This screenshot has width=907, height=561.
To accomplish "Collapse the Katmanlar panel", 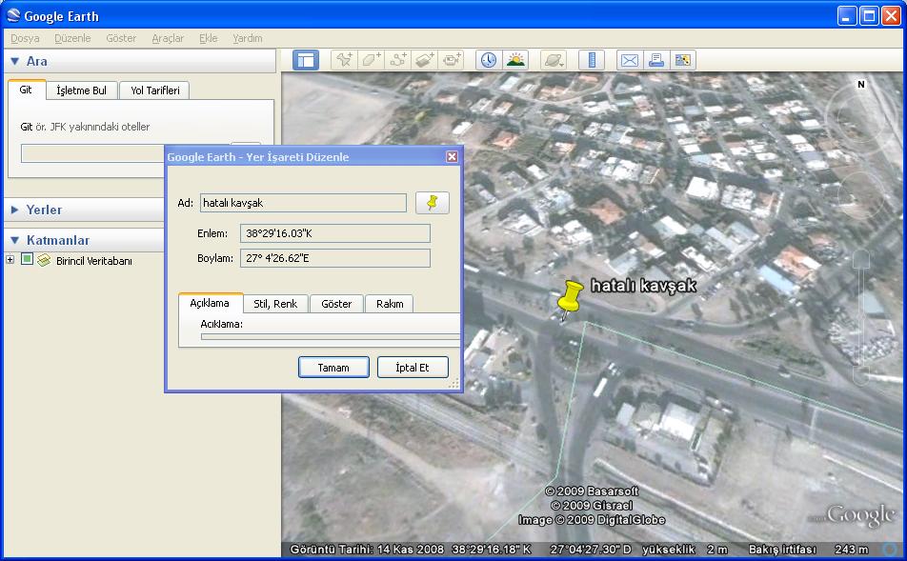I will click(15, 240).
